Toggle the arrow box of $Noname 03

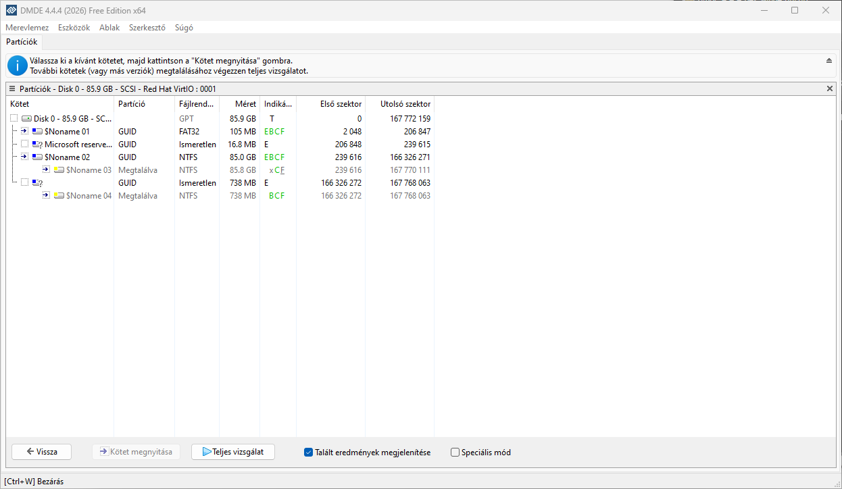coord(46,170)
